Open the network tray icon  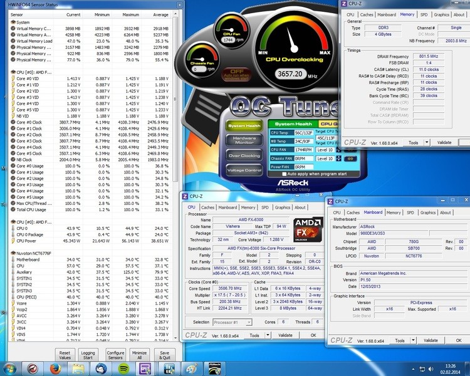[422, 369]
